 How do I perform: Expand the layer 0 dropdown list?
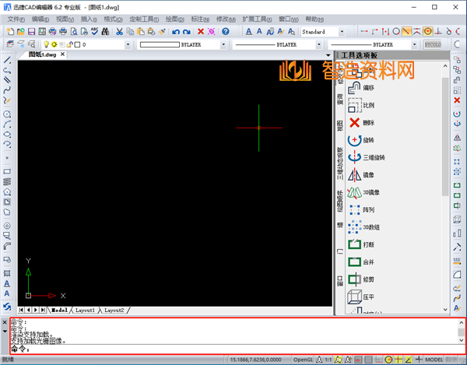click(x=129, y=45)
